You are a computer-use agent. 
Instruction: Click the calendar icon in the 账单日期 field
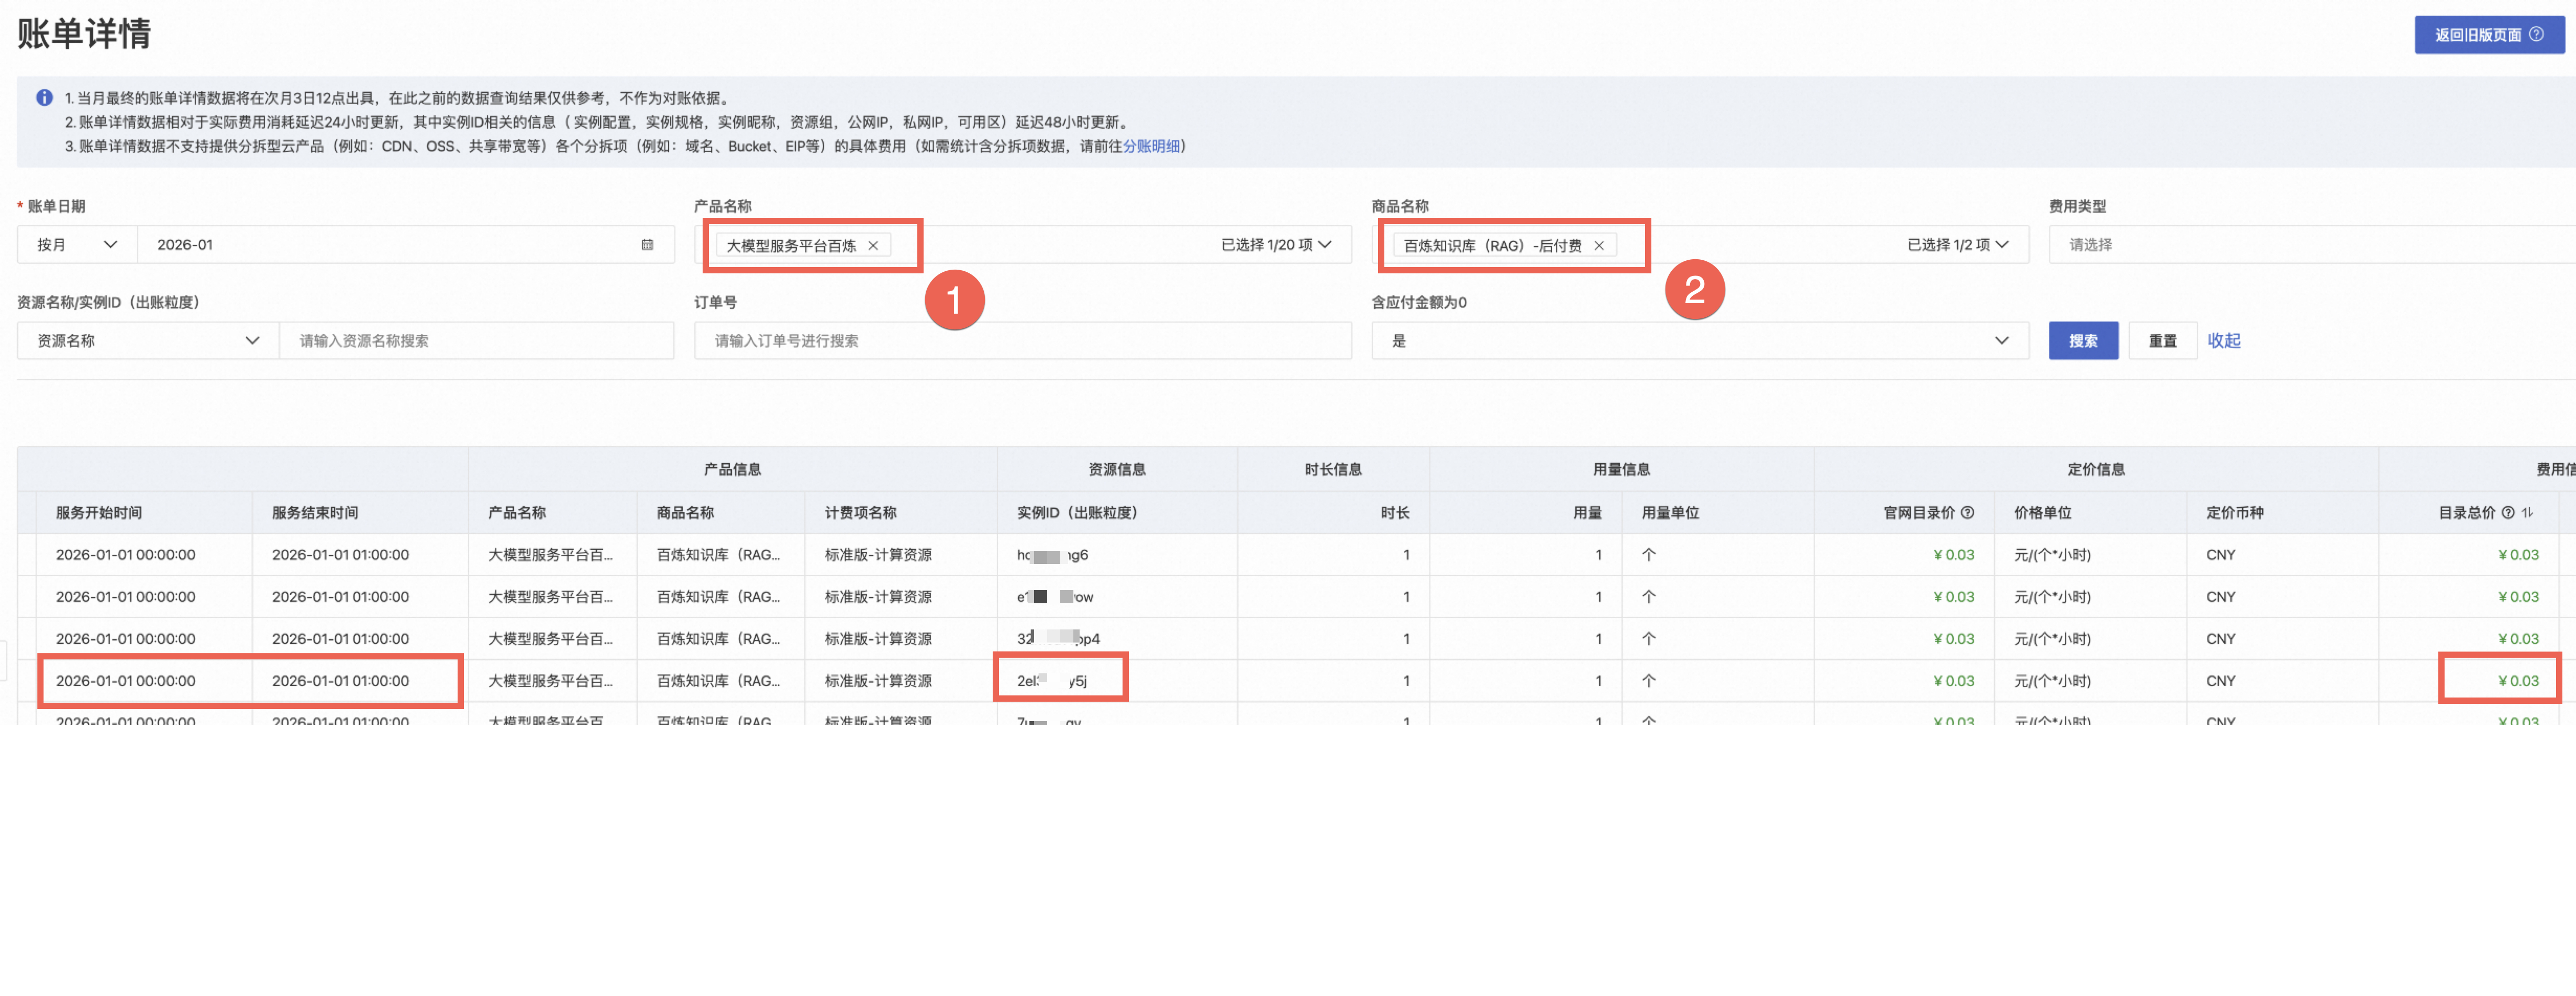(x=647, y=245)
